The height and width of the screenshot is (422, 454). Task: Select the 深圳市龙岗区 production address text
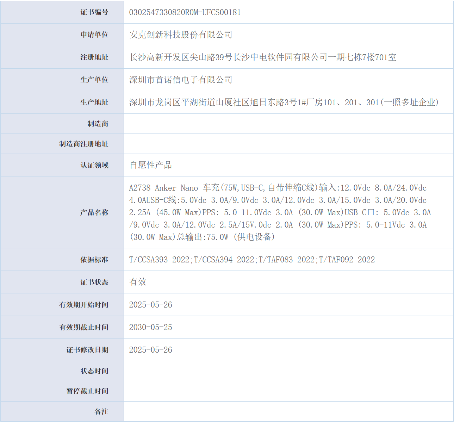coord(284,102)
